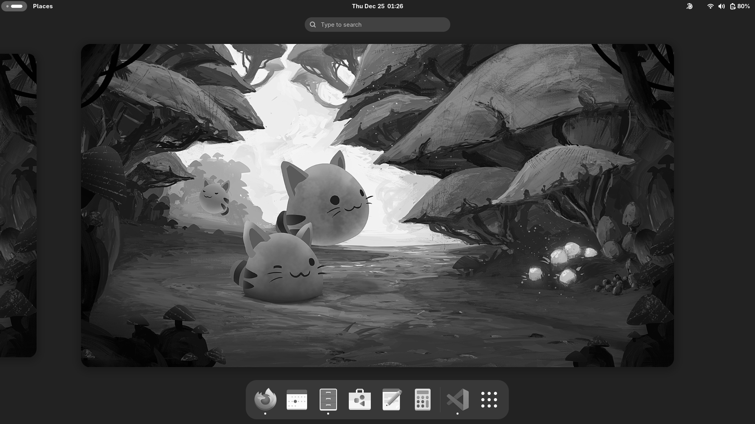The height and width of the screenshot is (424, 755).
Task: Show Applications grid button
Action: pyautogui.click(x=489, y=400)
